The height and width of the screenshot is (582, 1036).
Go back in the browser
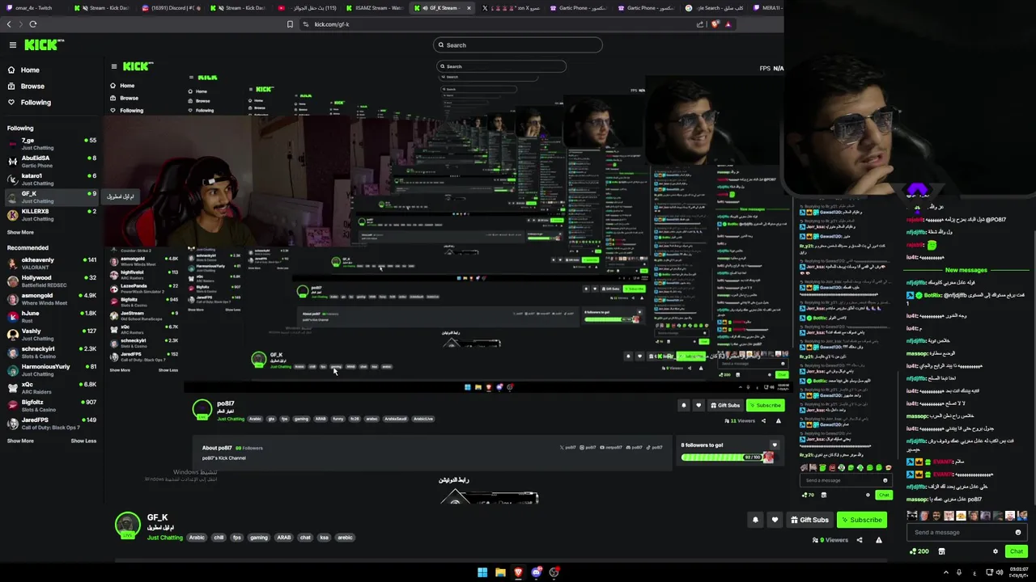click(10, 24)
